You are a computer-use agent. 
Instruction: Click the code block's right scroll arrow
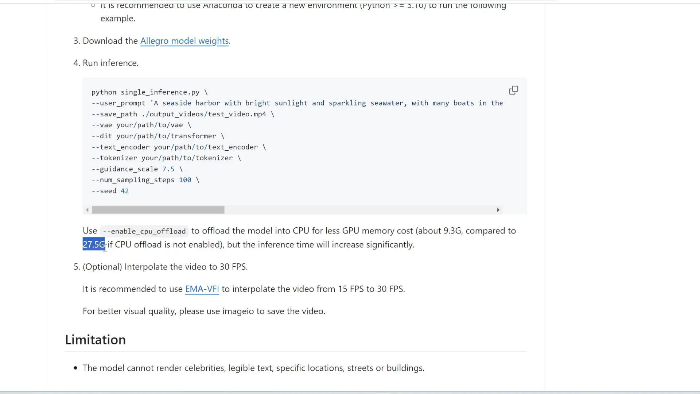click(x=498, y=210)
